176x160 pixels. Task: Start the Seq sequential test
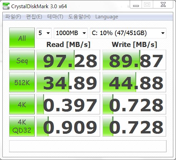pos(22,60)
